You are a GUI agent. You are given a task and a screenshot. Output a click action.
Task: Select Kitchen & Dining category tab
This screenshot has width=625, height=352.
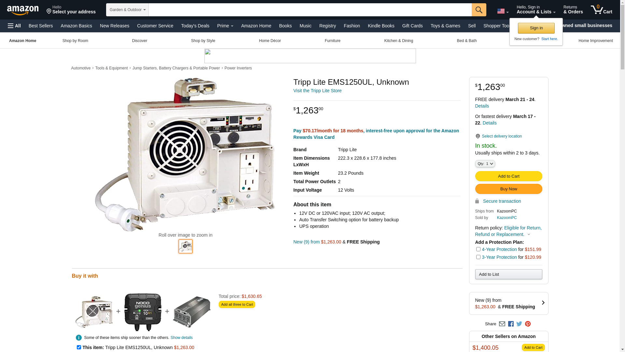(x=398, y=41)
